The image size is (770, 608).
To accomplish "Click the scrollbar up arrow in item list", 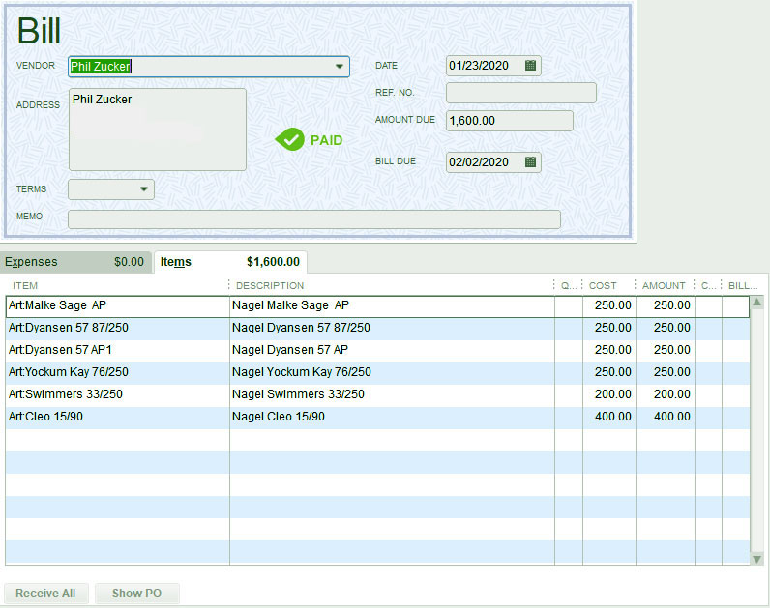I will click(757, 303).
